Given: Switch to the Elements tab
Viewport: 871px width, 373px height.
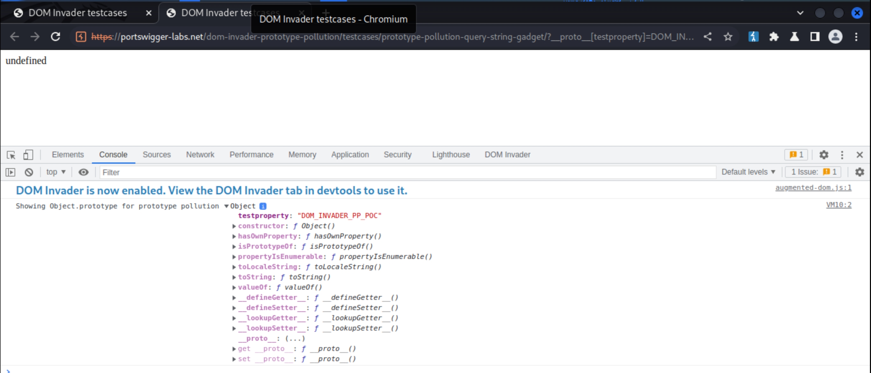Looking at the screenshot, I should tap(67, 154).
